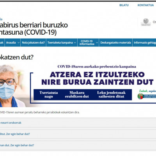Expand the Araudia dropdown arrow
The height and width of the screenshot is (156, 156).
[x=18, y=43]
